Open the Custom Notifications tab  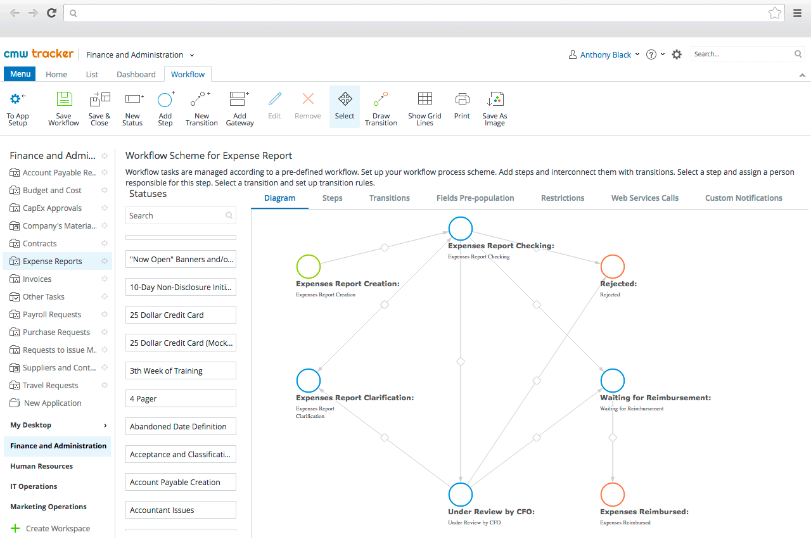pos(744,198)
